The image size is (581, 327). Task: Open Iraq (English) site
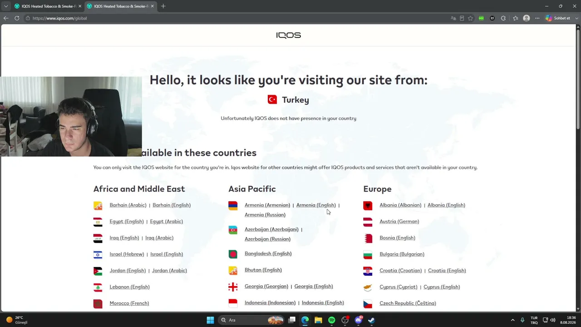tap(124, 238)
